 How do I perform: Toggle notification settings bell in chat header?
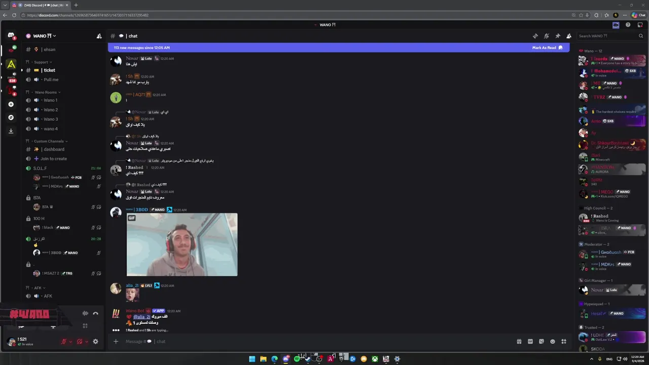[546, 36]
